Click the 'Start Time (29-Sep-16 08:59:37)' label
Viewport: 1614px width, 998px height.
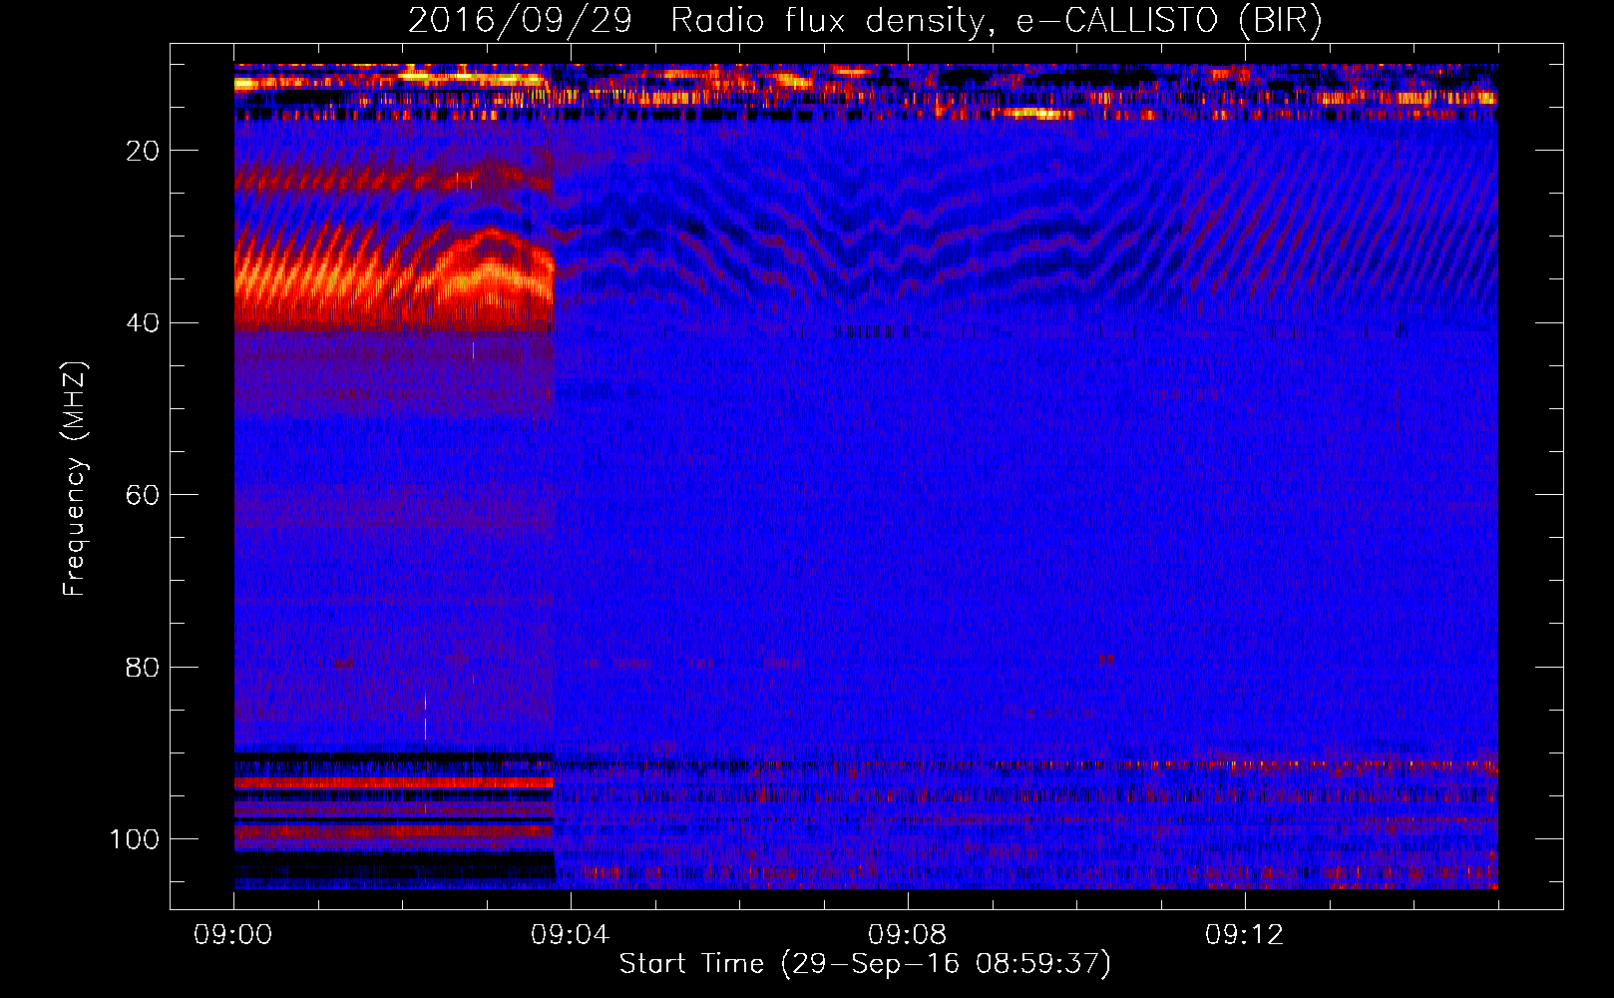[x=865, y=964]
